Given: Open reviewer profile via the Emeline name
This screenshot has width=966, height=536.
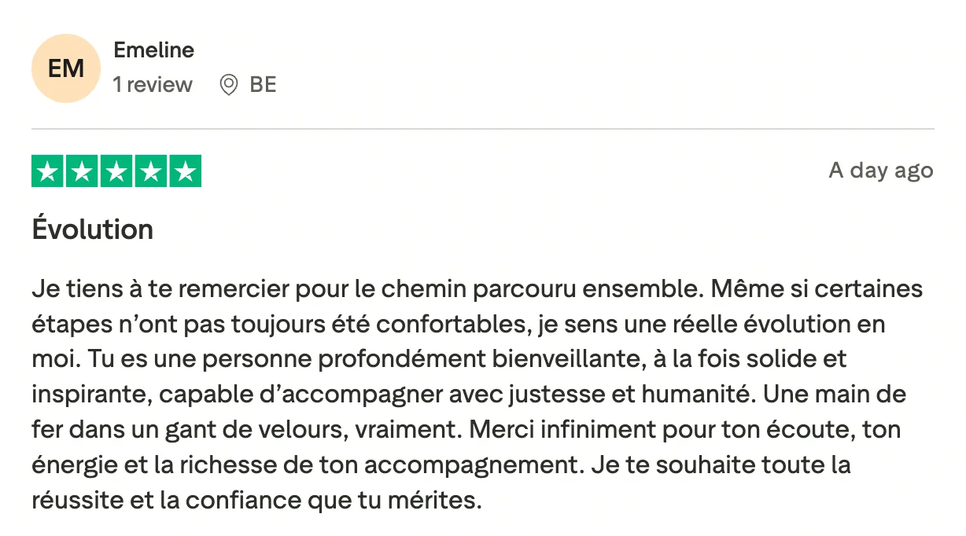Looking at the screenshot, I should tap(154, 50).
